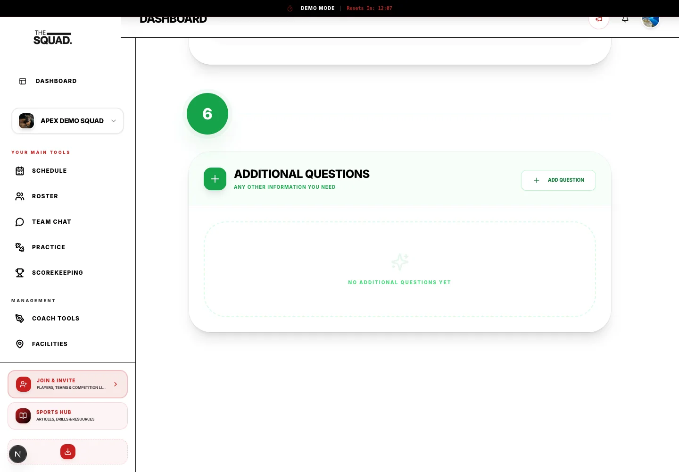This screenshot has width=679, height=472.
Task: Click the Roster people icon
Action: (x=20, y=196)
